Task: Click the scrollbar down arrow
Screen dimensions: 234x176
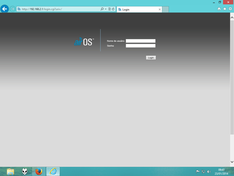Action: pyautogui.click(x=232, y=162)
